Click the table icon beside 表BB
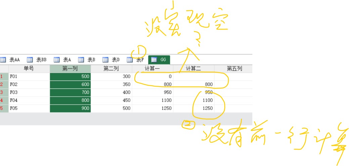The width and height of the screenshot is (349, 166). pyautogui.click(x=30, y=60)
